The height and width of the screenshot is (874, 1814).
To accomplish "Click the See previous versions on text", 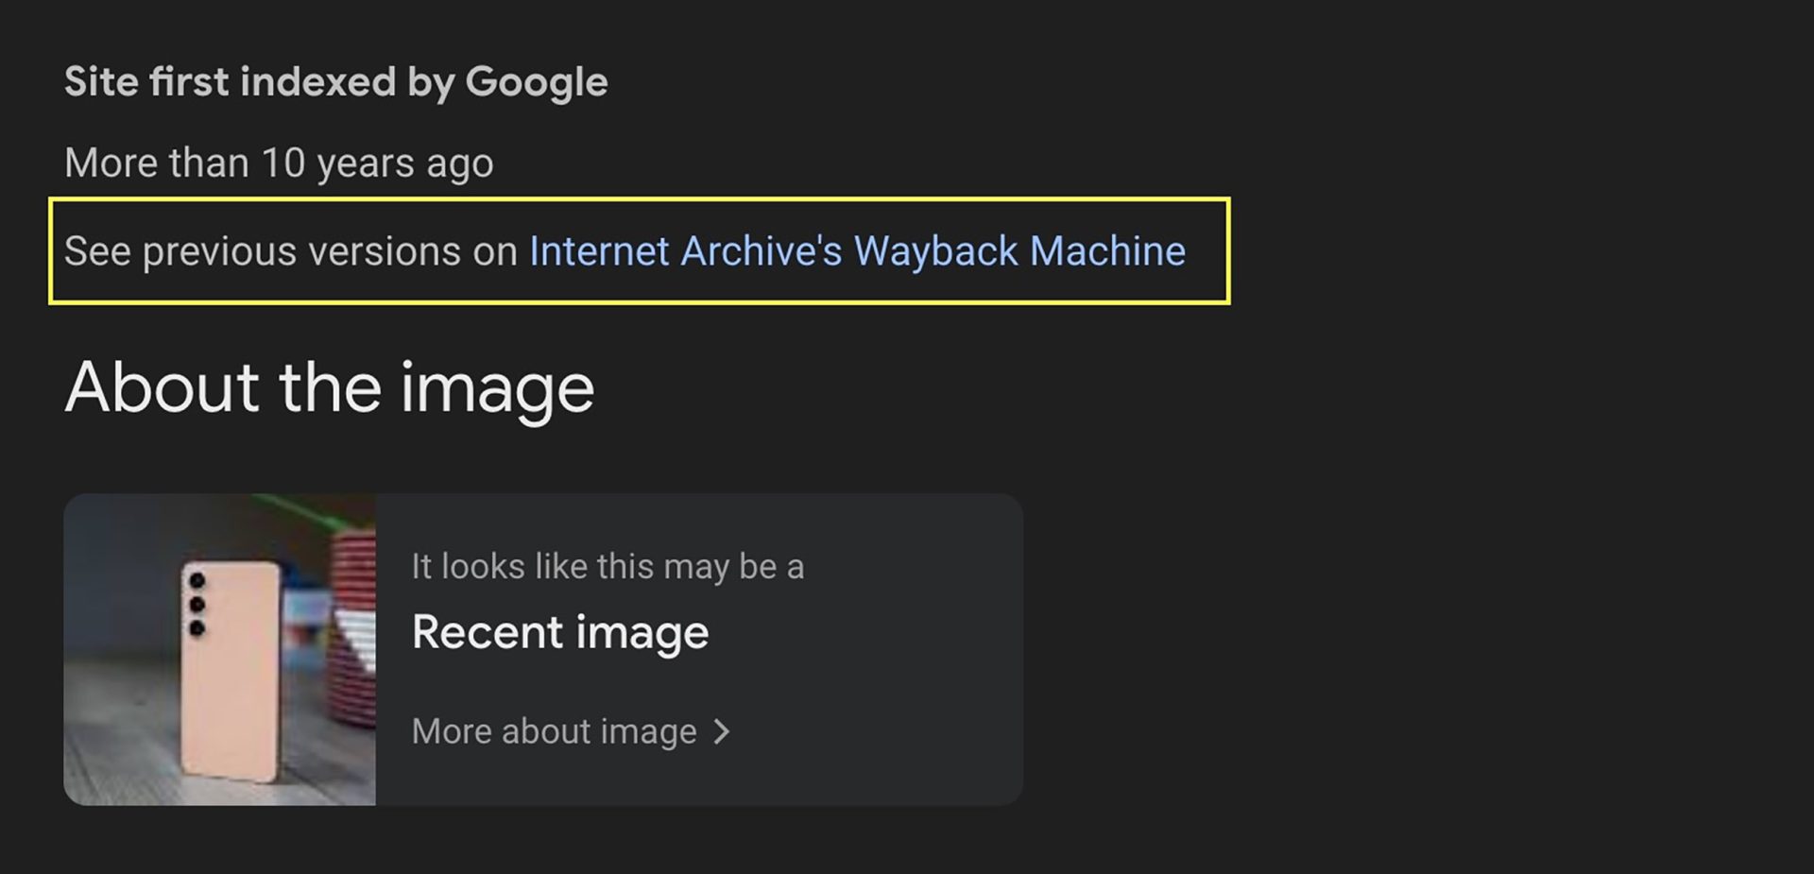I will (x=291, y=251).
